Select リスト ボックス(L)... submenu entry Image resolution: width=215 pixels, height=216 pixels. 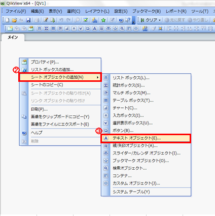(x=146, y=78)
